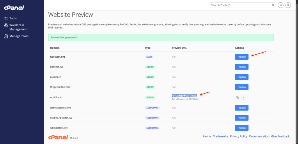The height and width of the screenshot is (144, 298).
Task: Open the upskillai-io.predns.link preview URL
Action: click(185, 95)
